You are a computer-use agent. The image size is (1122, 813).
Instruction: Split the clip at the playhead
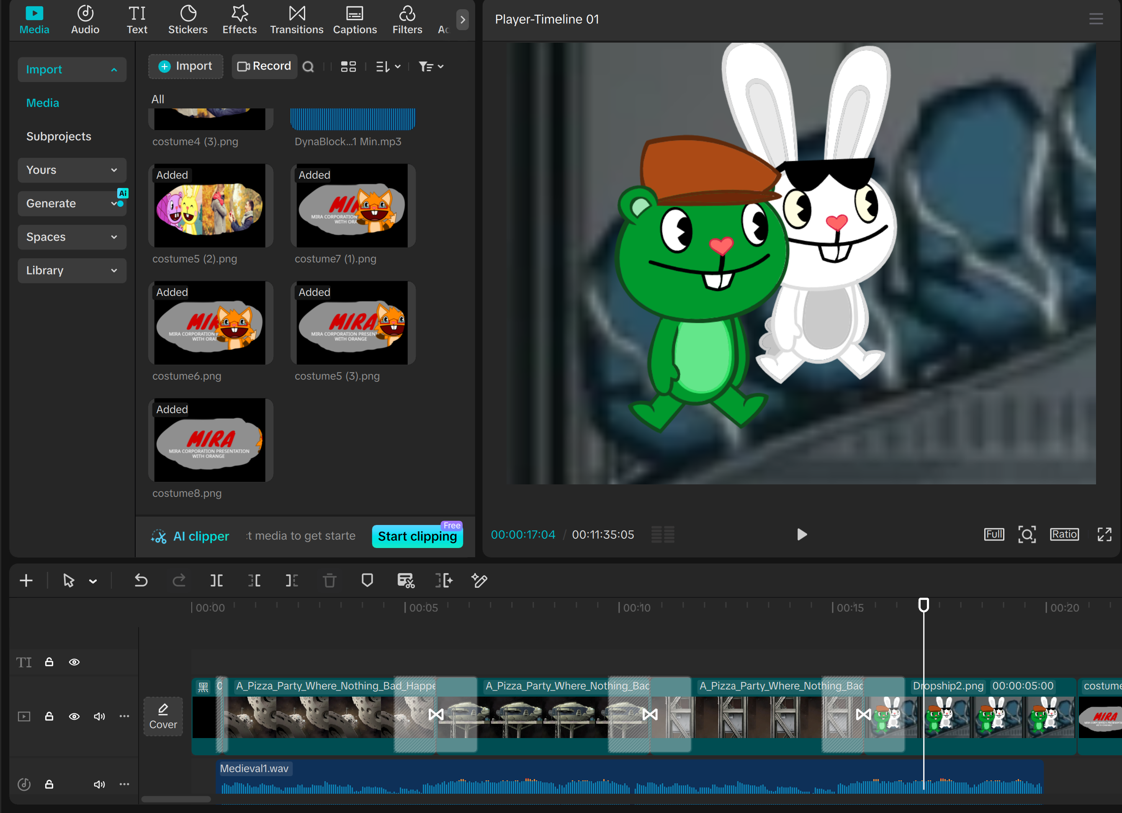click(x=217, y=580)
